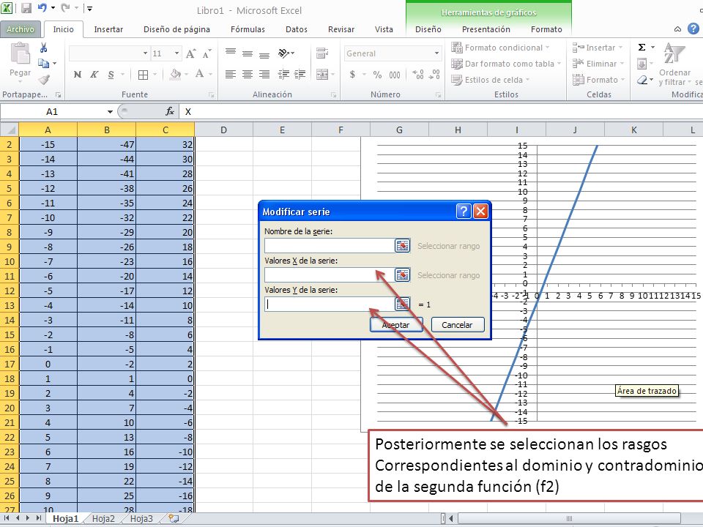Click the middle vertical align icon
Screen dimensions: 703x527
[247, 53]
